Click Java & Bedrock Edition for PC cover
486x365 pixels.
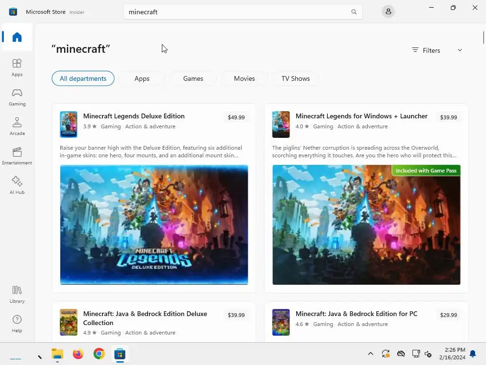pyautogui.click(x=281, y=322)
